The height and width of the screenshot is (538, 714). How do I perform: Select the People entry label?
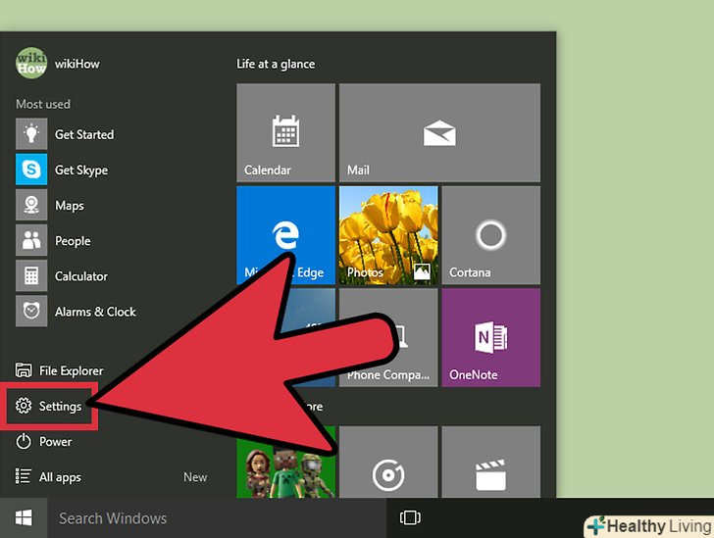point(73,241)
